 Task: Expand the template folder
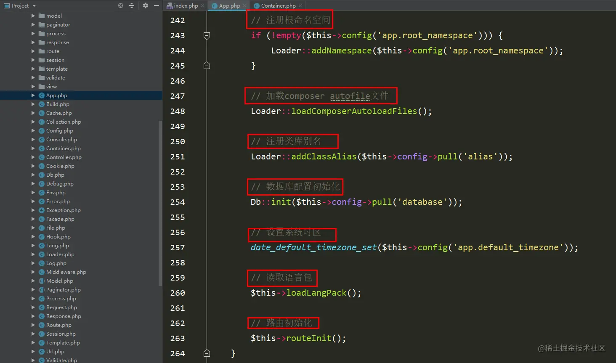(33, 69)
